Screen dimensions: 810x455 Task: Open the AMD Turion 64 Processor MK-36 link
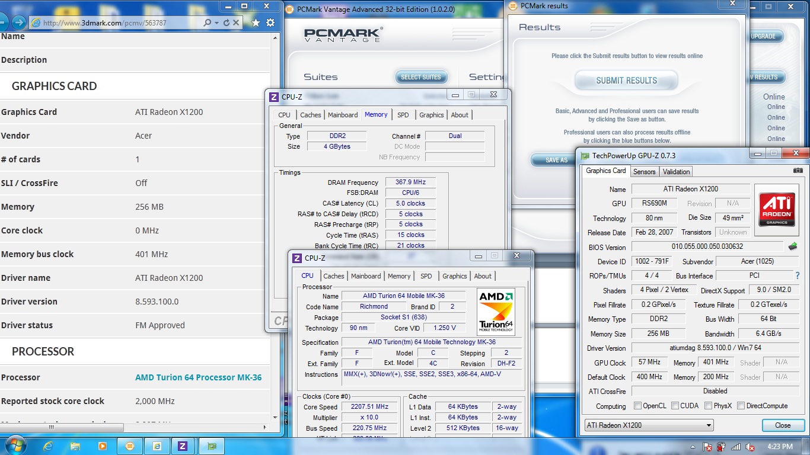tap(198, 377)
